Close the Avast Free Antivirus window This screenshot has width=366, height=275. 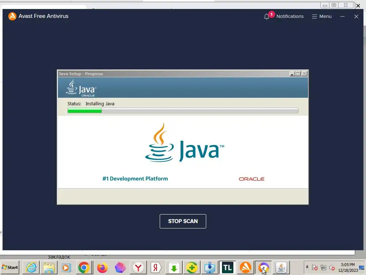[x=356, y=16]
